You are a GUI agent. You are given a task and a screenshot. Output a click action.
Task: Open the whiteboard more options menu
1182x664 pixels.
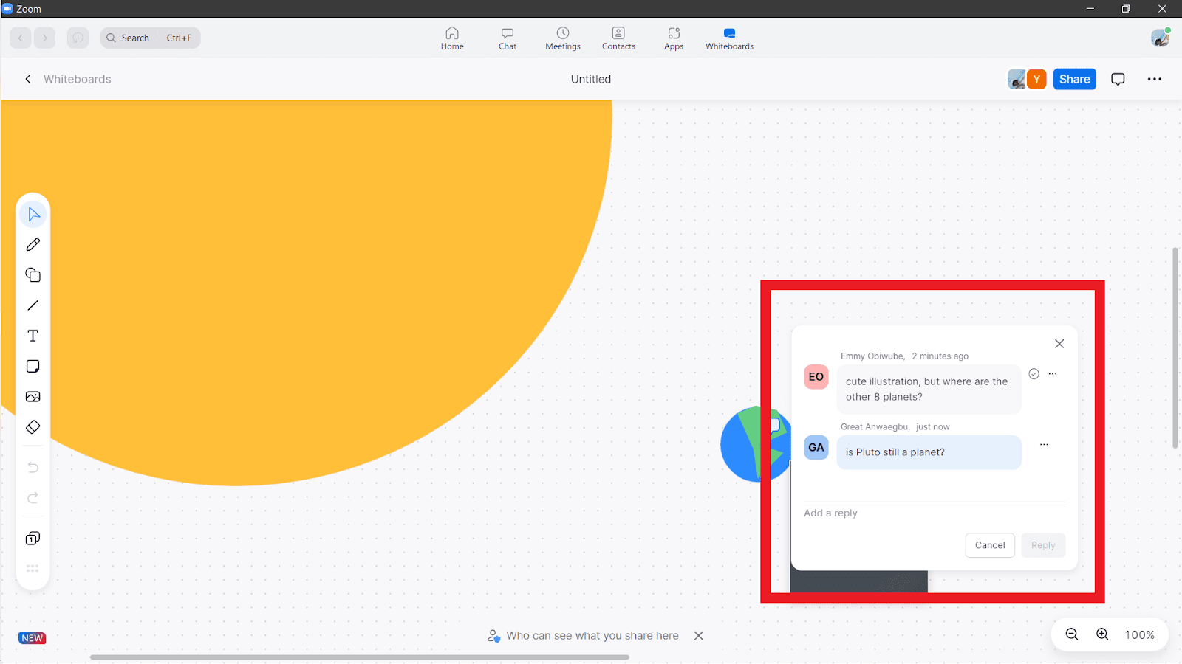point(1154,79)
